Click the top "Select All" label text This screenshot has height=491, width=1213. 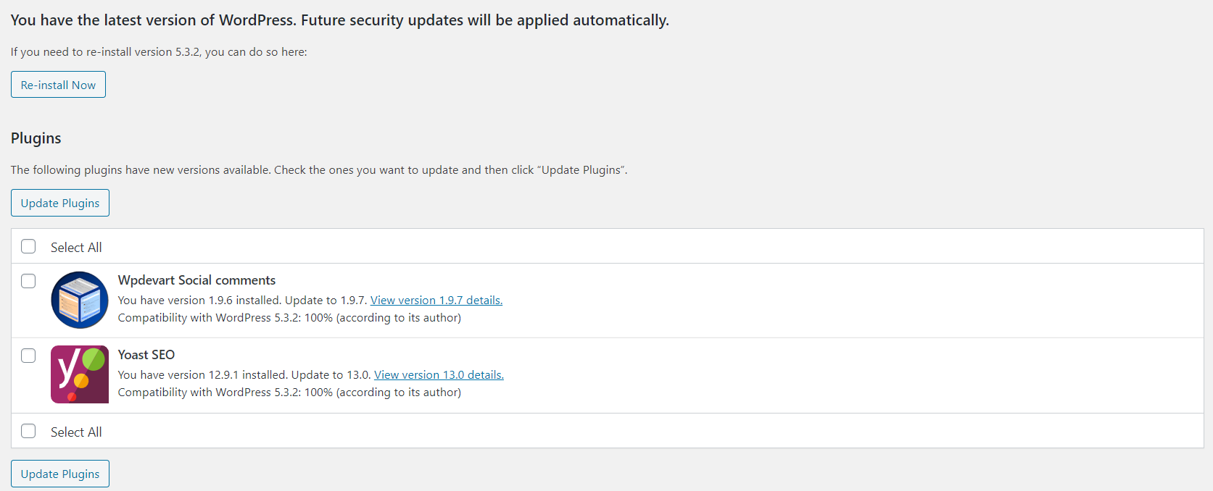coord(76,248)
